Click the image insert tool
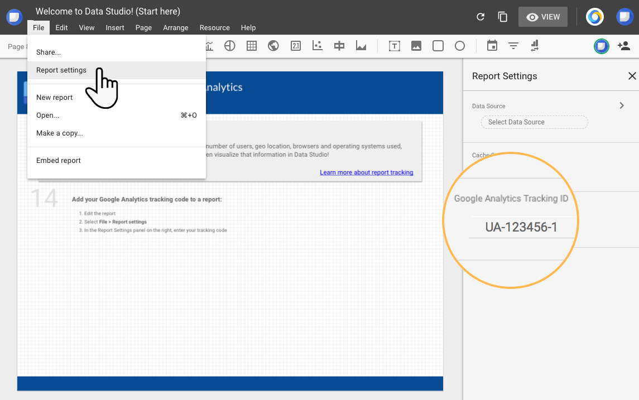The height and width of the screenshot is (400, 639). click(416, 46)
